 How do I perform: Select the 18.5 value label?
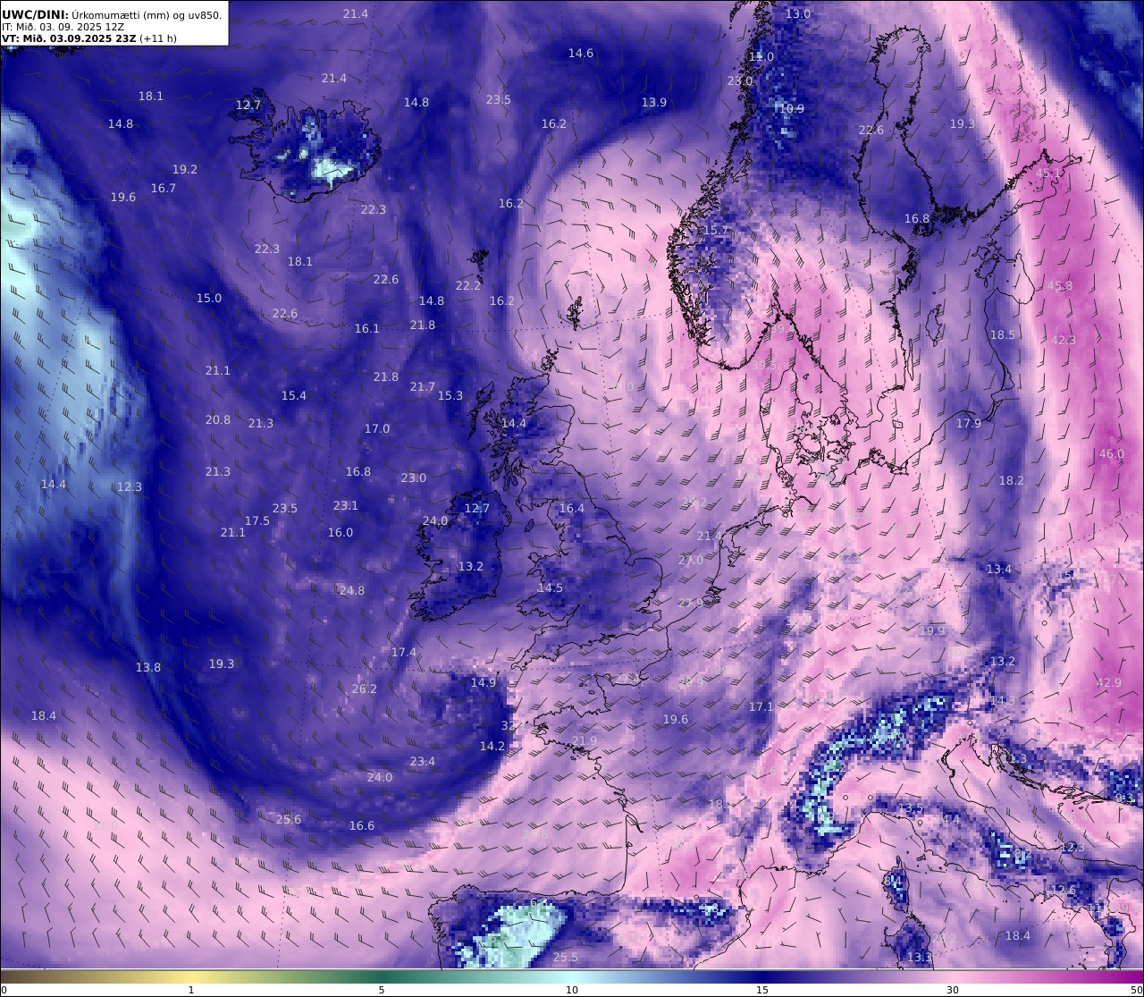pyautogui.click(x=1003, y=335)
